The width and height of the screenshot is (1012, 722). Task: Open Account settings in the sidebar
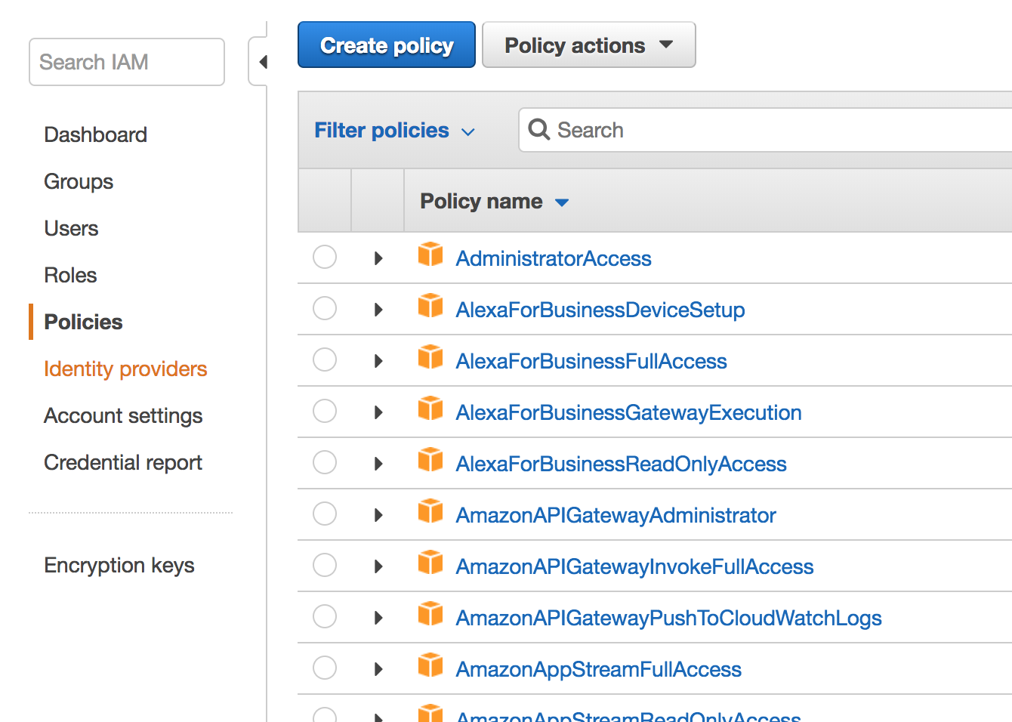123,415
